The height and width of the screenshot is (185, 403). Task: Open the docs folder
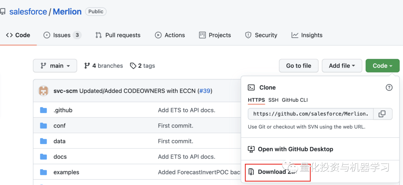[x=60, y=157]
